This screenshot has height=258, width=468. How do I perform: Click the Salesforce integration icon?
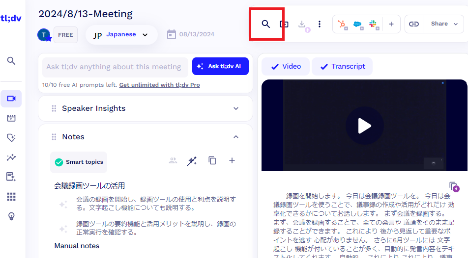(357, 25)
